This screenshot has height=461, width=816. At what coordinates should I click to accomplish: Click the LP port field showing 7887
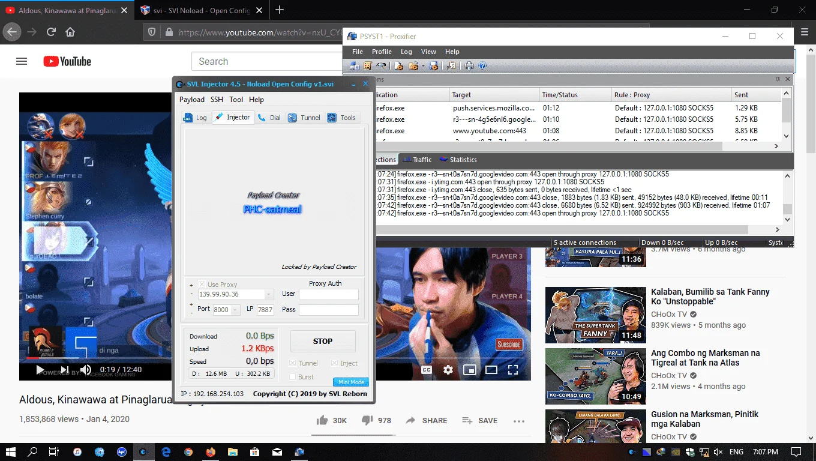click(x=265, y=310)
